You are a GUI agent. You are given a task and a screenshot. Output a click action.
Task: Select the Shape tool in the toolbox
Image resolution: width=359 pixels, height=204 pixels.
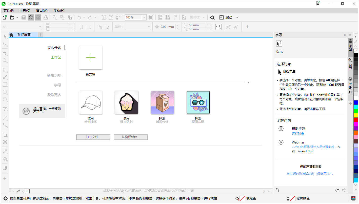point(5,44)
